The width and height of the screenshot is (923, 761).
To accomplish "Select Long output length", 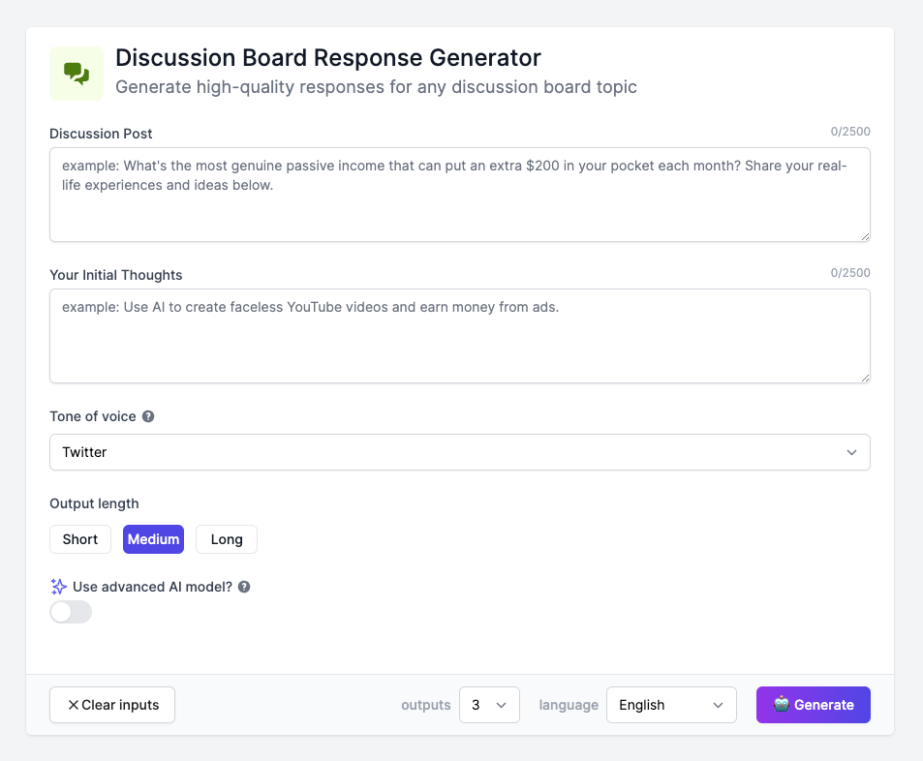I will [227, 539].
